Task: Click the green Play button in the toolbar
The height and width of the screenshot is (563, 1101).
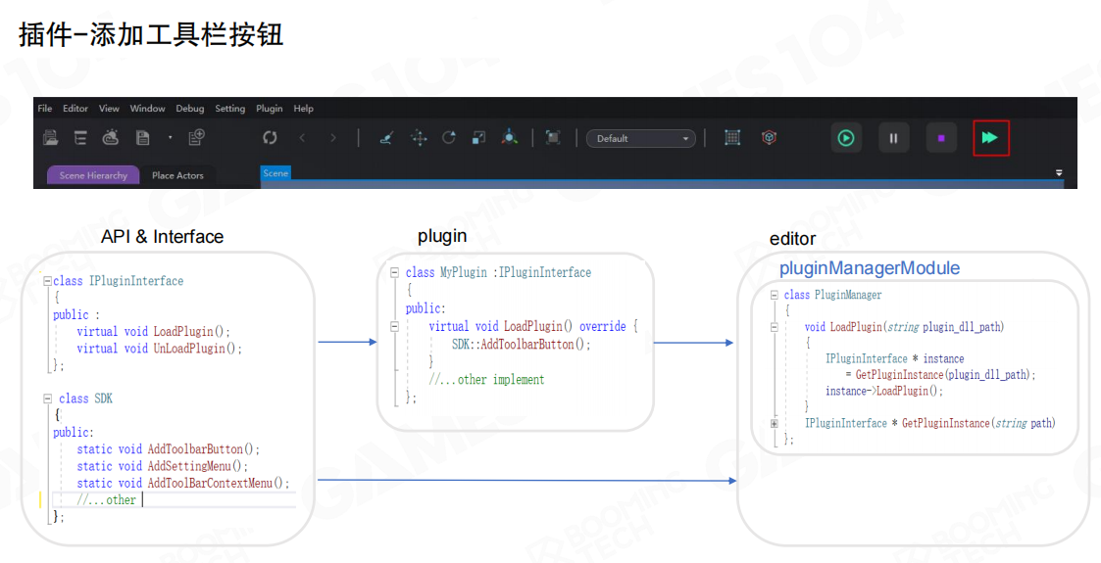Action: pos(845,138)
